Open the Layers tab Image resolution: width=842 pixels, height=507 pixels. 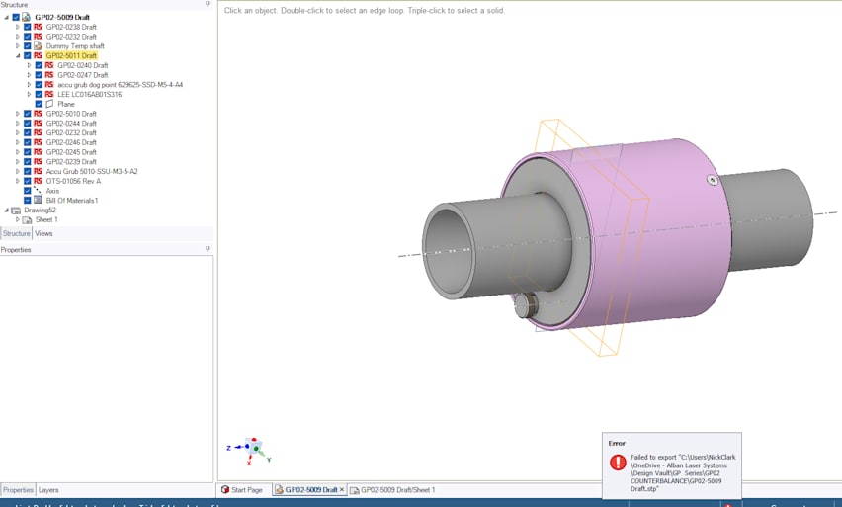(48, 490)
